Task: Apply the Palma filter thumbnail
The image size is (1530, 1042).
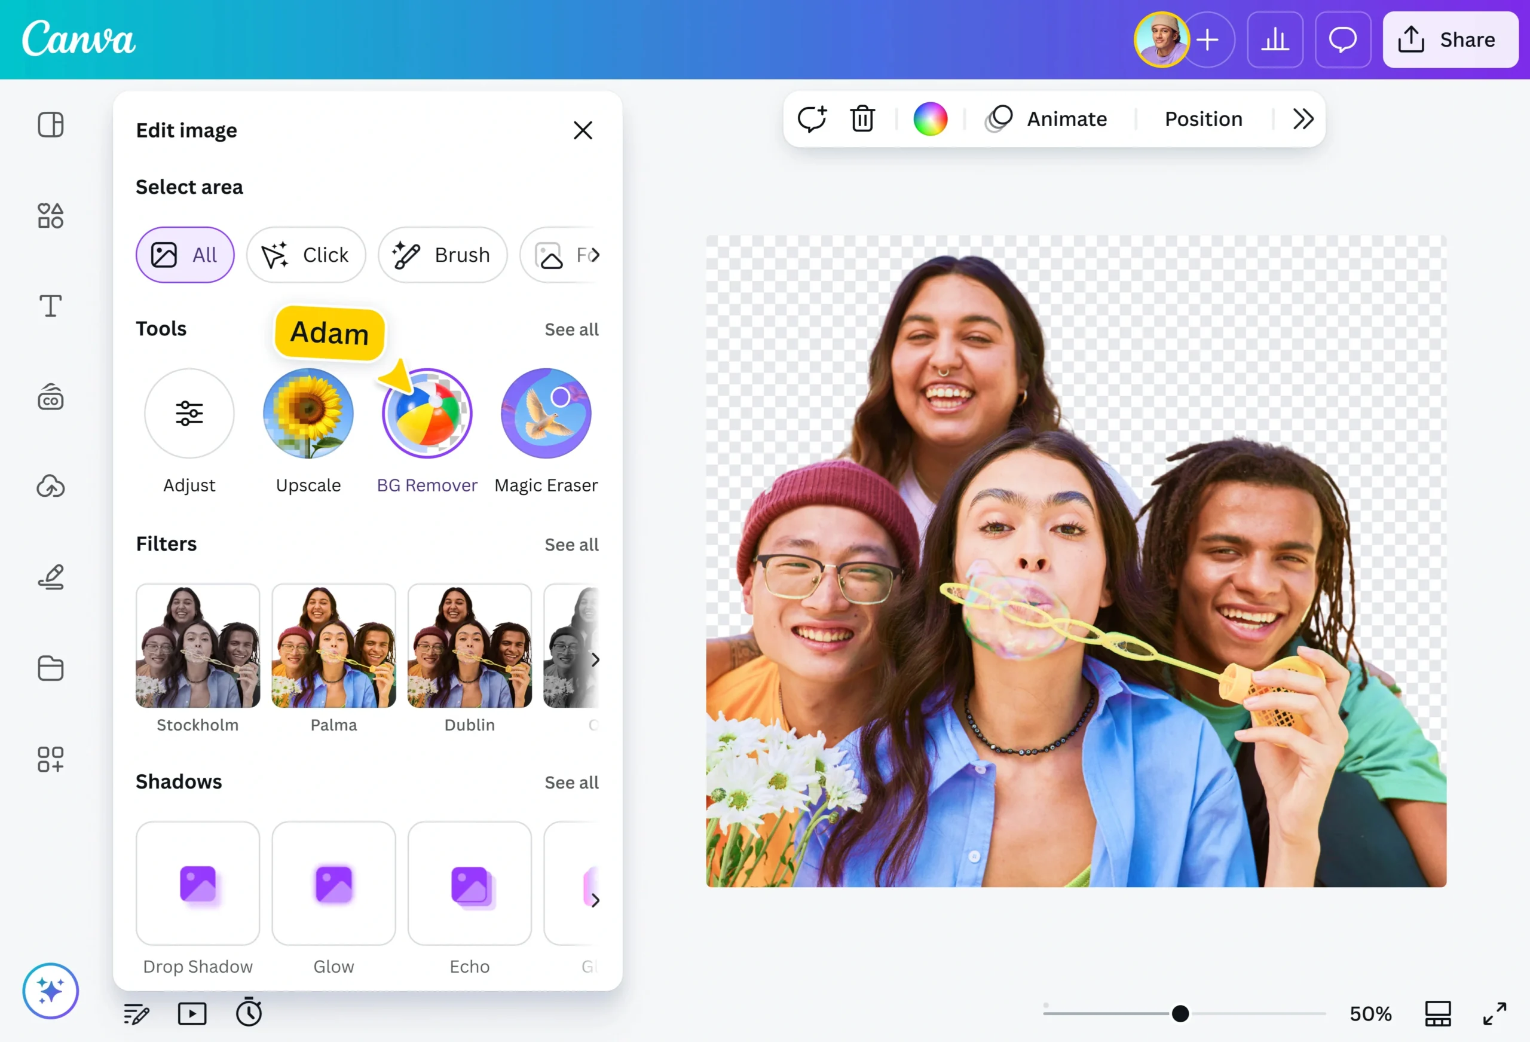Action: pyautogui.click(x=333, y=646)
